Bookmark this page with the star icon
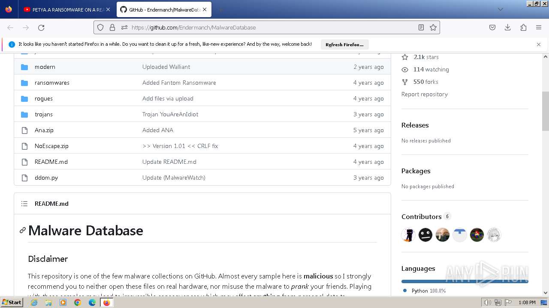Image resolution: width=549 pixels, height=308 pixels. pos(433,27)
